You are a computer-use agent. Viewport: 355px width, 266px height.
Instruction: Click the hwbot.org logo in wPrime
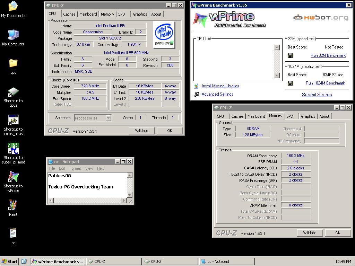pos(321,17)
